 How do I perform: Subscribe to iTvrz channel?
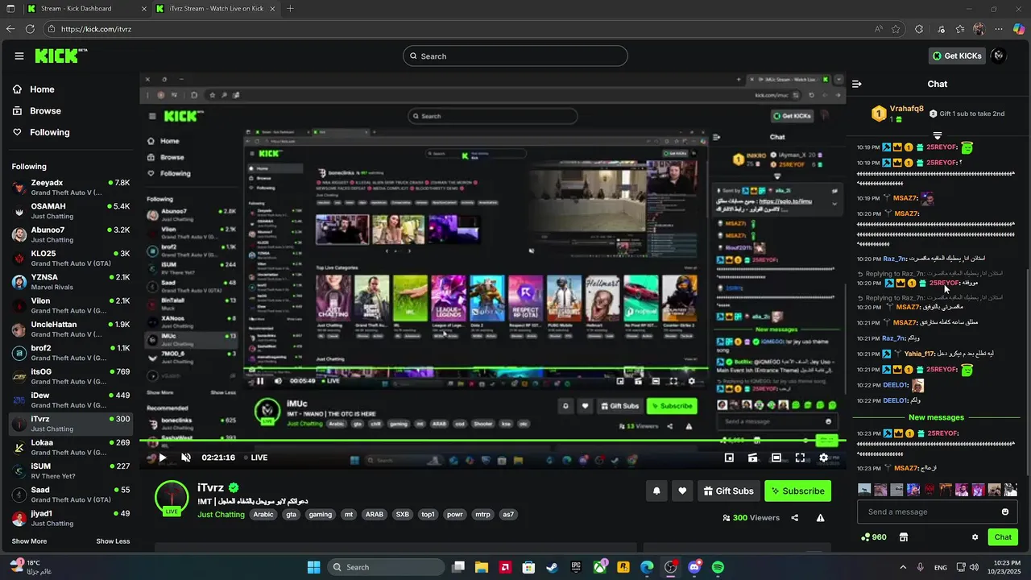(797, 491)
